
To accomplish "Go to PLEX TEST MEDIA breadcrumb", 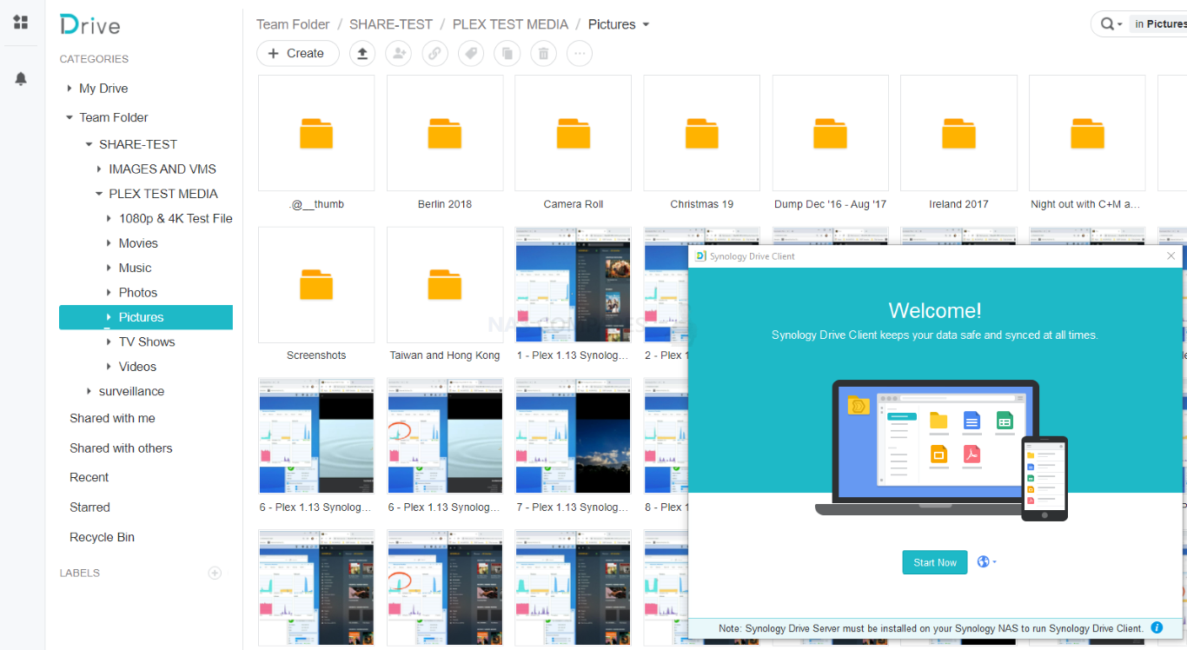I will (x=510, y=24).
